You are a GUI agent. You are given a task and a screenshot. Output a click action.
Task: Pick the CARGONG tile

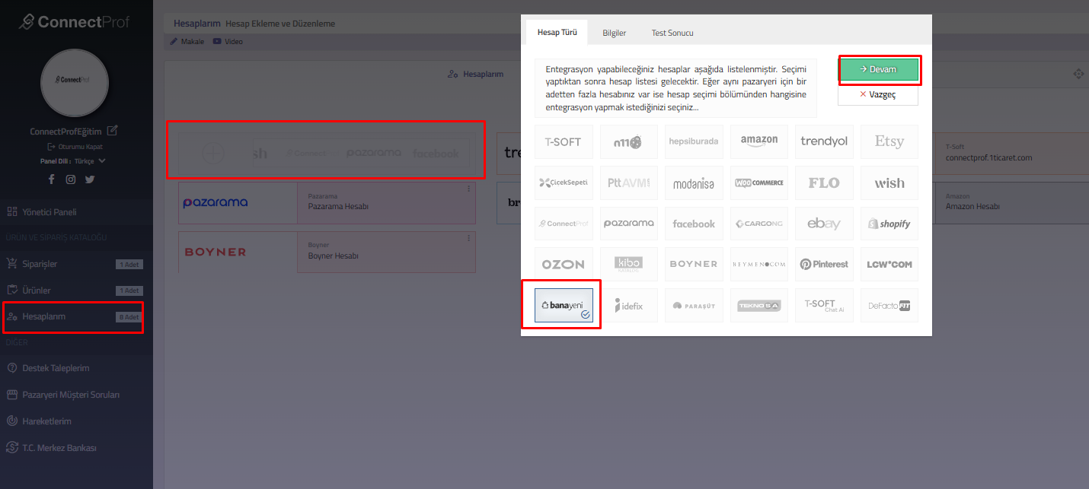coord(759,224)
